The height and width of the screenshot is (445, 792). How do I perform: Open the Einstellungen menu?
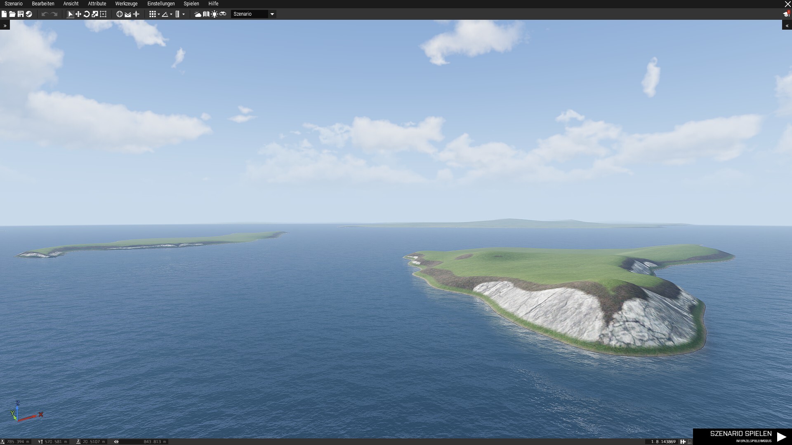click(161, 4)
